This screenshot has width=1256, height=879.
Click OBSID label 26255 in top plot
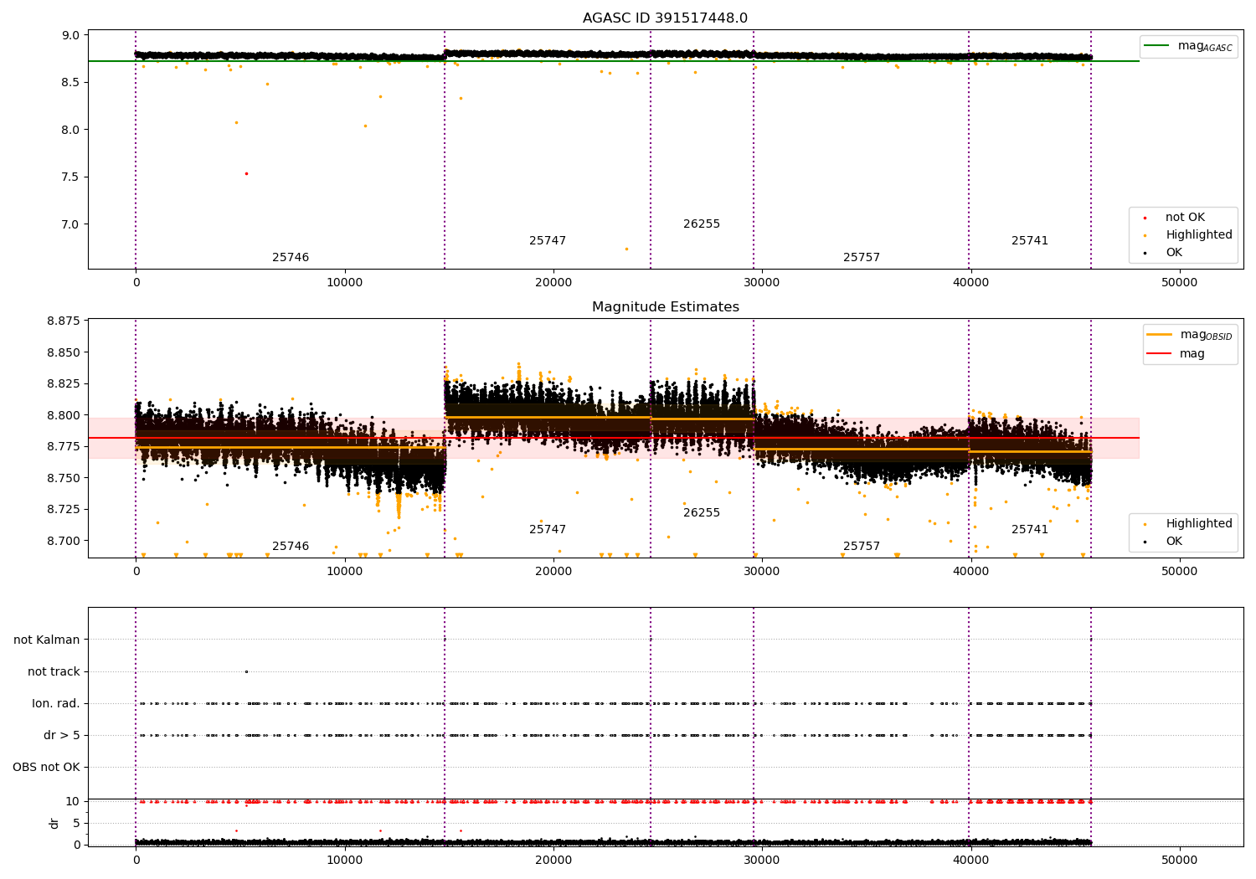click(x=702, y=224)
